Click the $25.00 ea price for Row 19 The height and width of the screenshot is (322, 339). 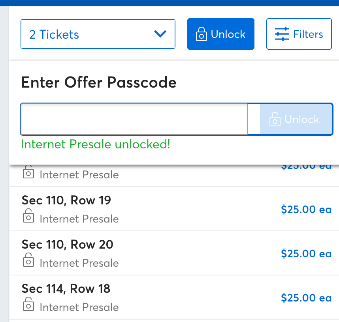(306, 210)
